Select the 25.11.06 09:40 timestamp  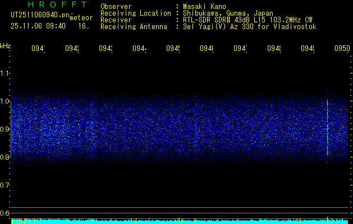coord(38,26)
